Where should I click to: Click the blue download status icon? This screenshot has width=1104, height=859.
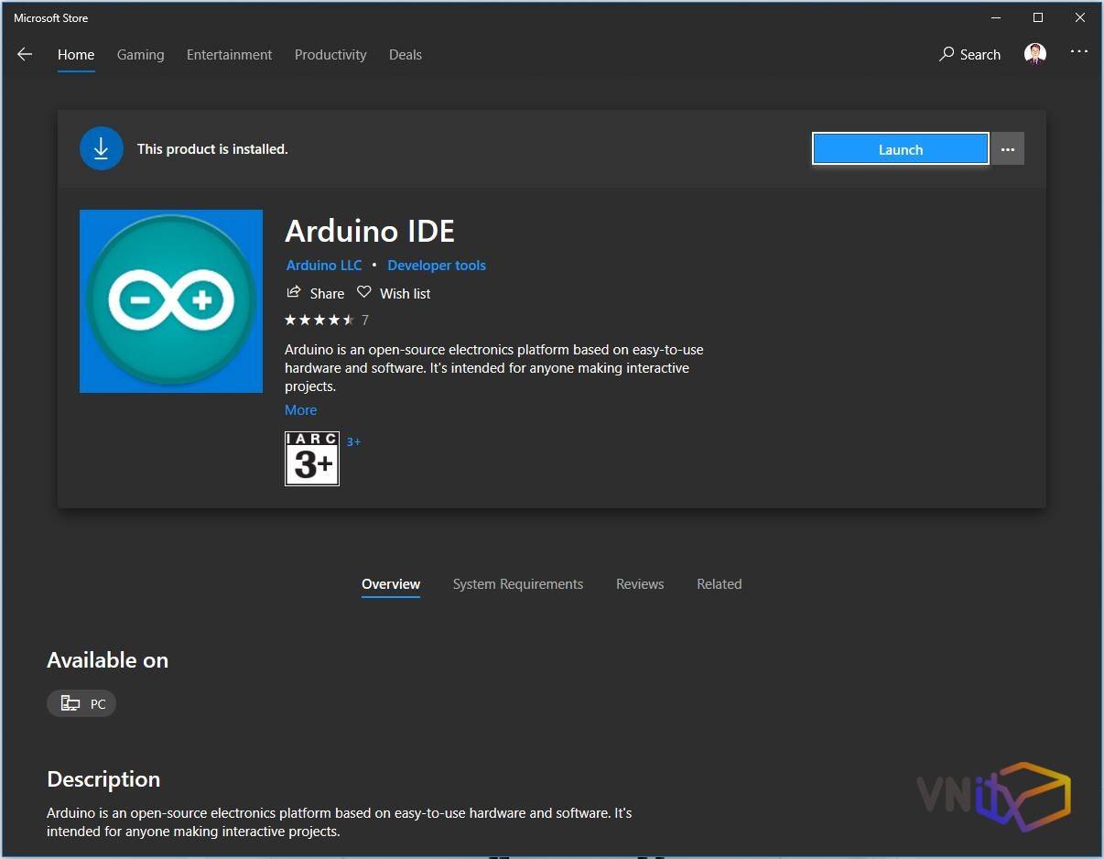coord(101,149)
